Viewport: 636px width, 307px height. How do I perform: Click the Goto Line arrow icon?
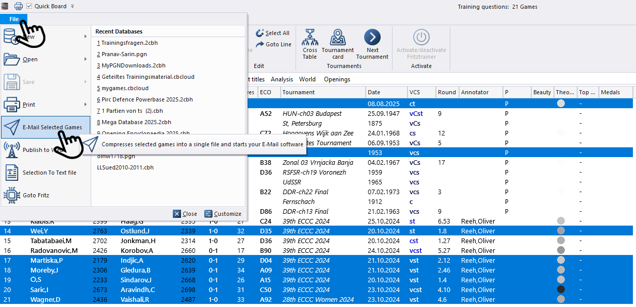[260, 44]
